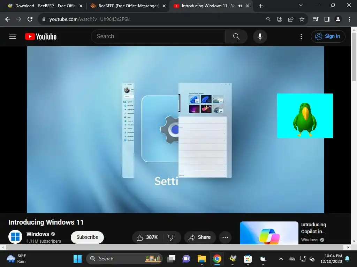Show hidden system tray icons
The width and height of the screenshot is (357, 267).
[x=281, y=259]
